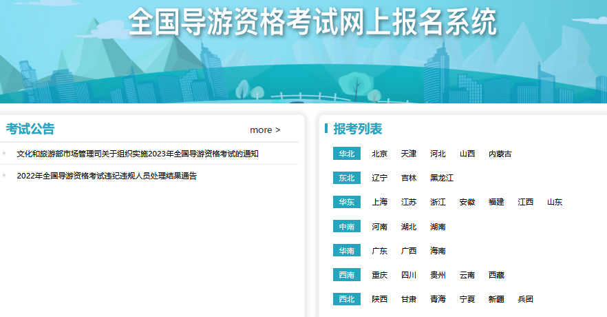
Task: Go to 浙江 registration
Action: click(438, 202)
